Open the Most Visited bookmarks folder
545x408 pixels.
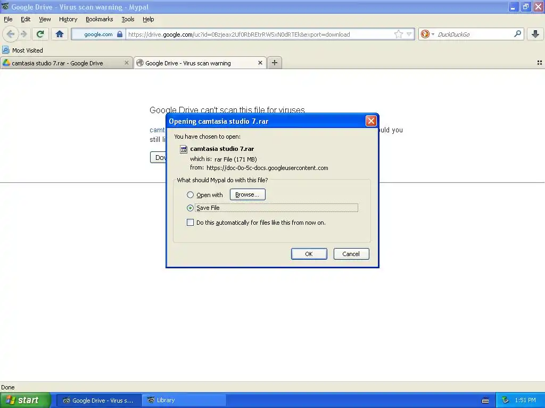pyautogui.click(x=22, y=50)
